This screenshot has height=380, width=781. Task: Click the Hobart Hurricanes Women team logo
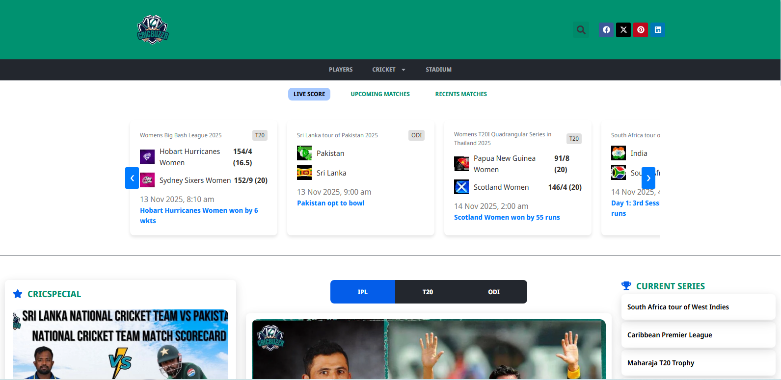pos(147,157)
